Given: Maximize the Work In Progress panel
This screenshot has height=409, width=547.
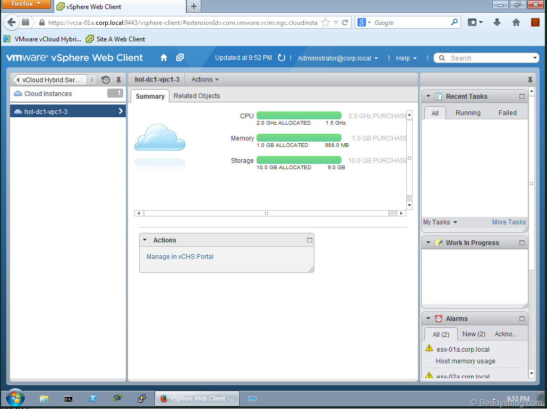Looking at the screenshot, I should pyautogui.click(x=522, y=242).
